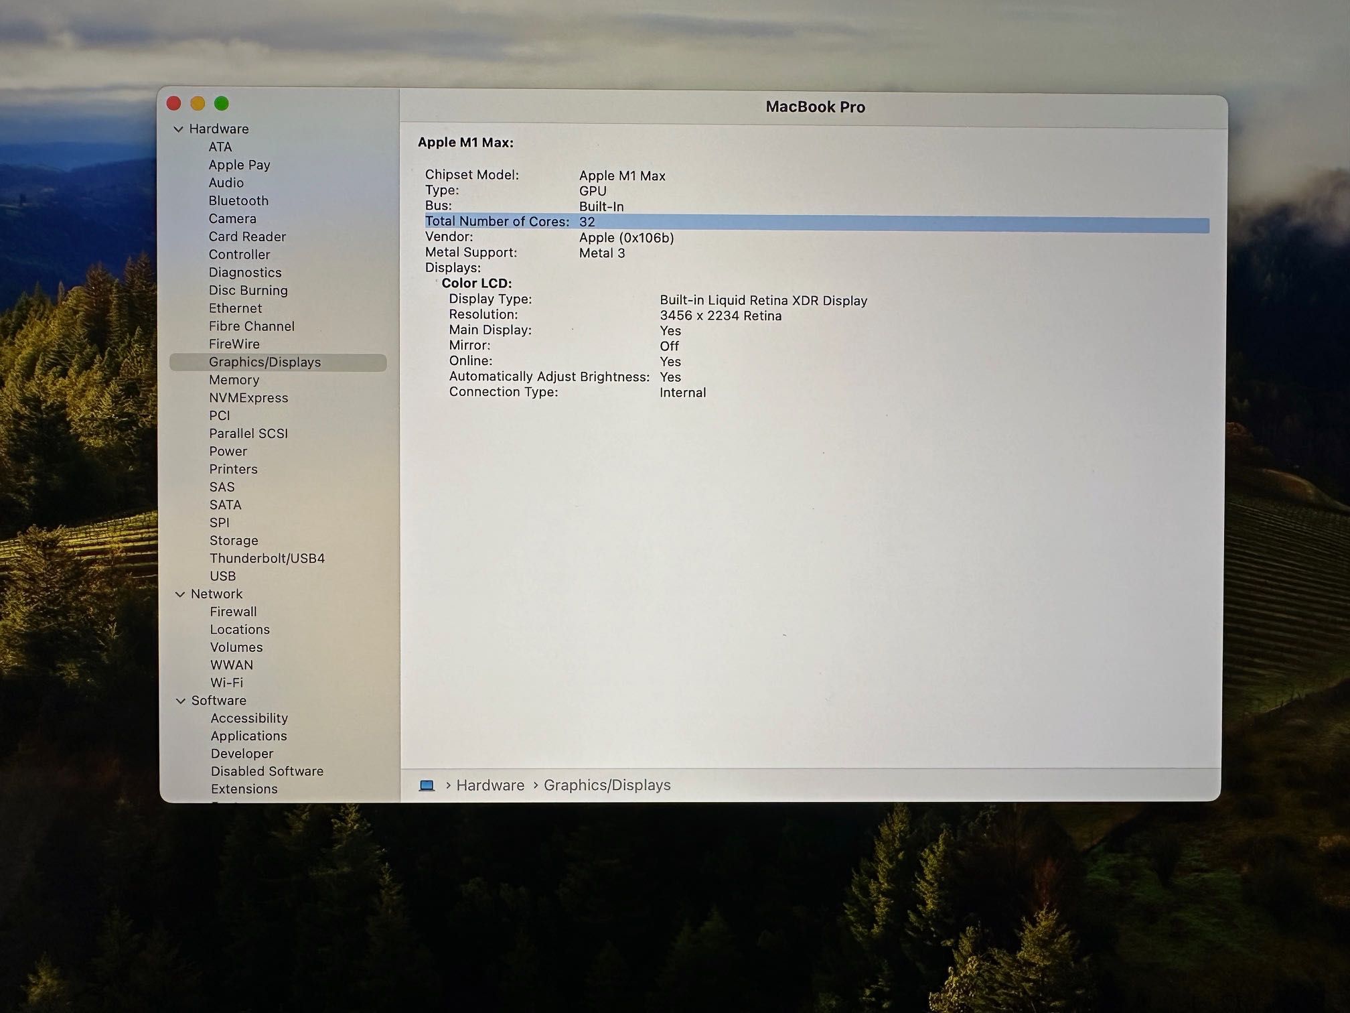This screenshot has height=1013, width=1350.
Task: Click the Mirror value Off
Action: [669, 346]
